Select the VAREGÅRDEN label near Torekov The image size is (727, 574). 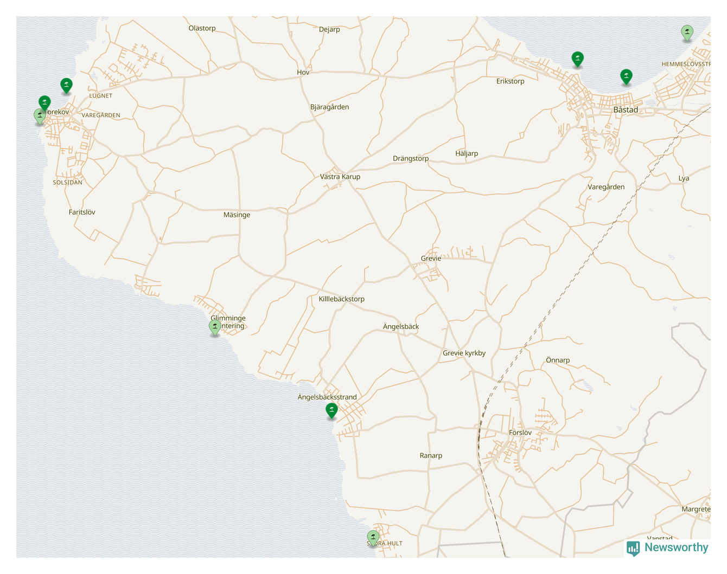point(101,115)
